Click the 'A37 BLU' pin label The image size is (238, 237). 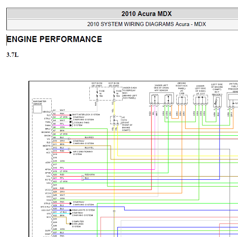58,233
